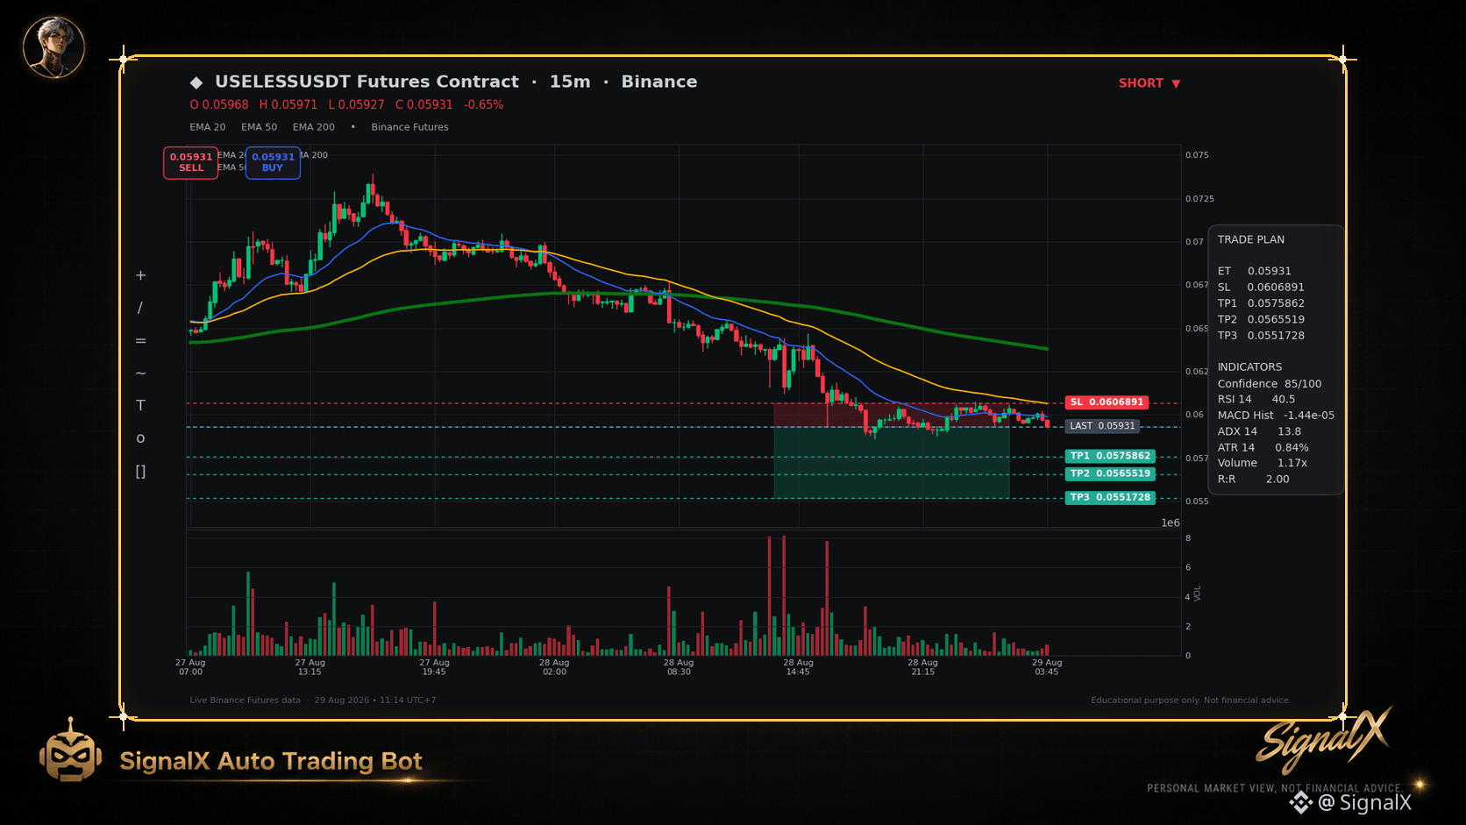This screenshot has width=1466, height=825.
Task: Select the crosshair plus tool
Action: click(x=140, y=275)
